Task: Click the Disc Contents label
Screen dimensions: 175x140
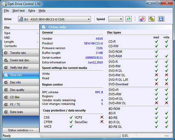Action: [x=10, y=46]
